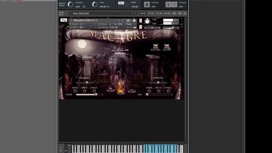This screenshot has height=153, width=272.
Task: Load previous instrument arrow in header
Action: coord(119,20)
